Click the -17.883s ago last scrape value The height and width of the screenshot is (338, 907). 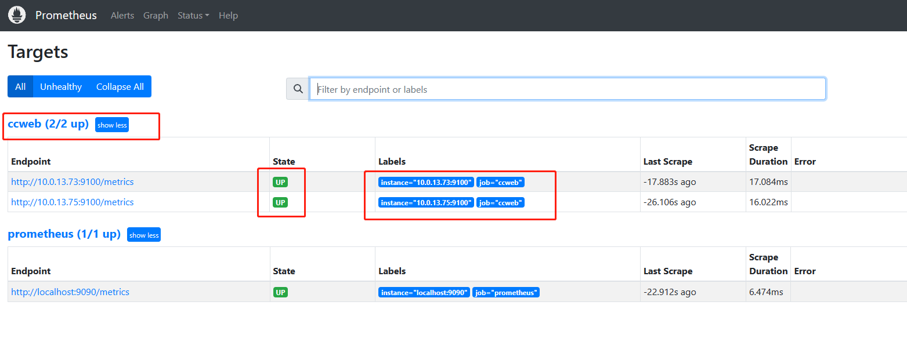[670, 182]
